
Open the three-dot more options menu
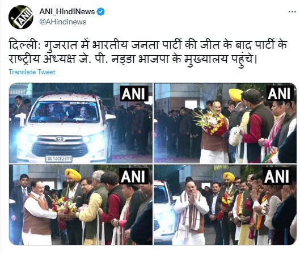(292, 12)
